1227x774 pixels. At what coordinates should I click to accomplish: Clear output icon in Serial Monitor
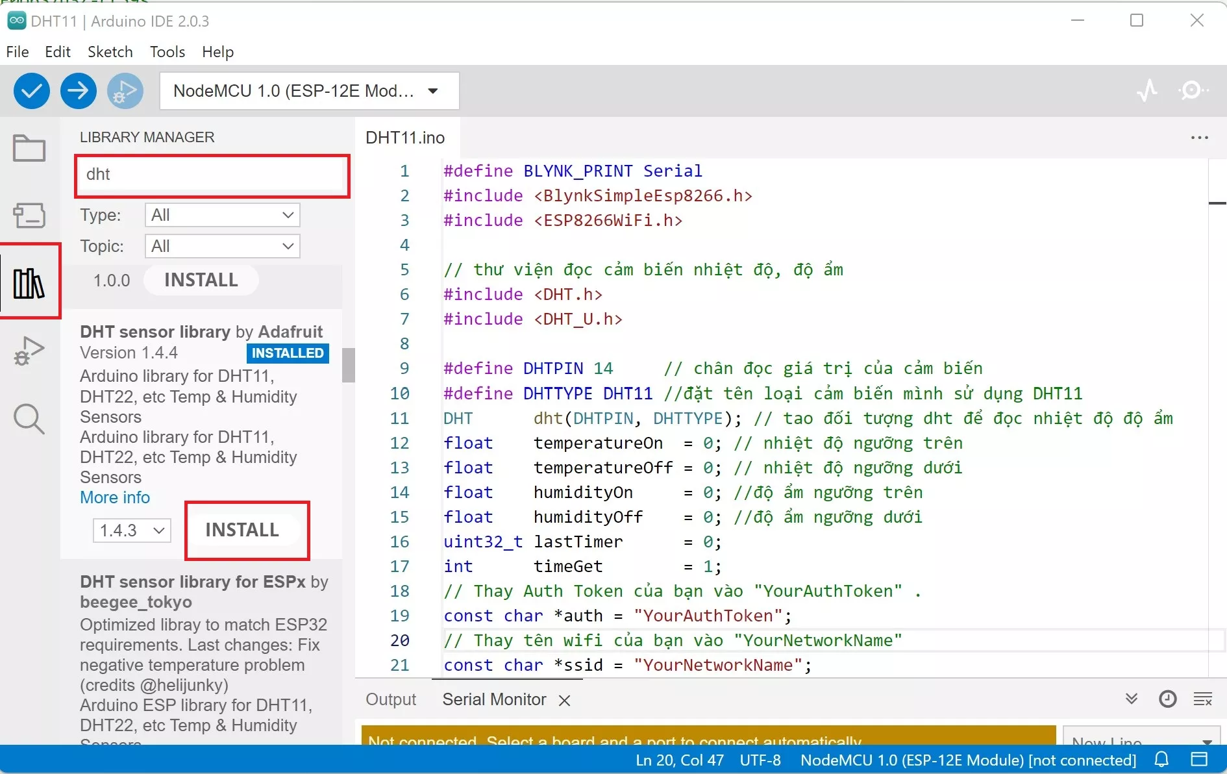(1203, 699)
